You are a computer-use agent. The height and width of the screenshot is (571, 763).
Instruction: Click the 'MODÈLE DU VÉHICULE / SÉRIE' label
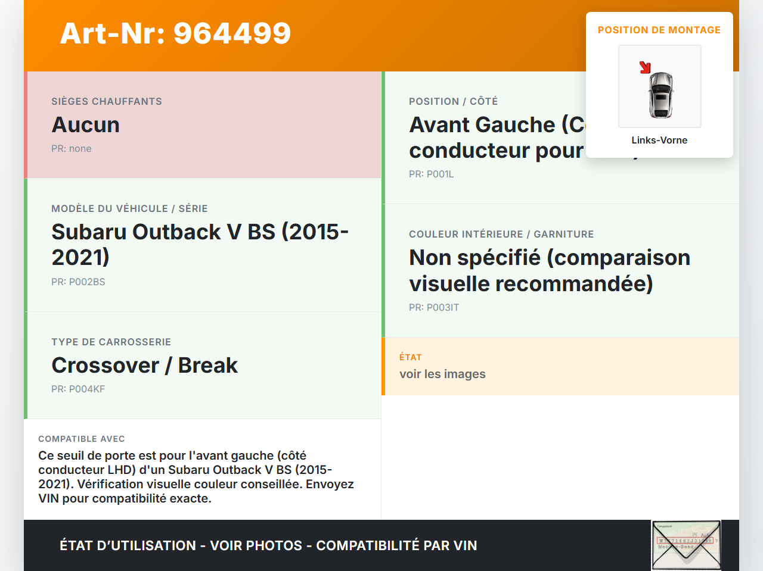click(x=129, y=209)
